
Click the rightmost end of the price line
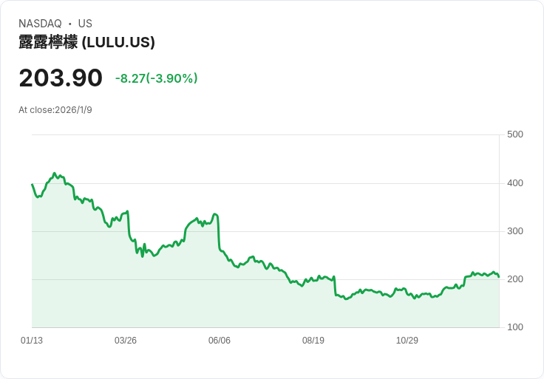click(x=499, y=277)
